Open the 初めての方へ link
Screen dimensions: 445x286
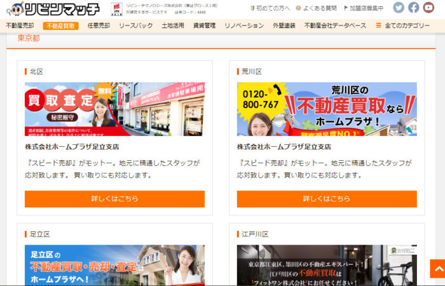tap(270, 8)
